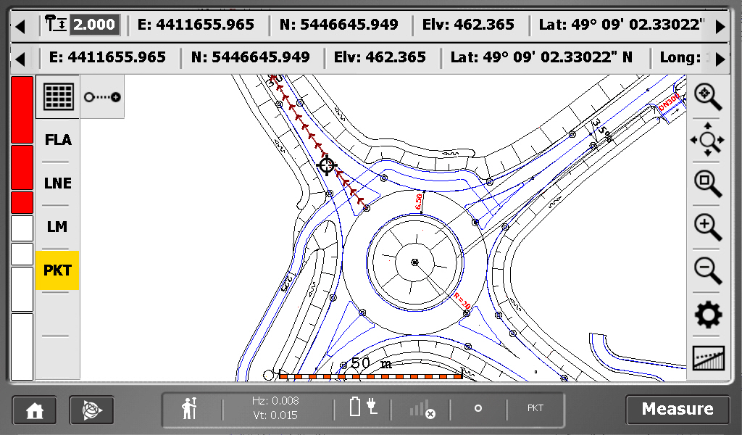Screen dimensions: 742x435
Task: Choose the LNE code tab
Action: 58,183
